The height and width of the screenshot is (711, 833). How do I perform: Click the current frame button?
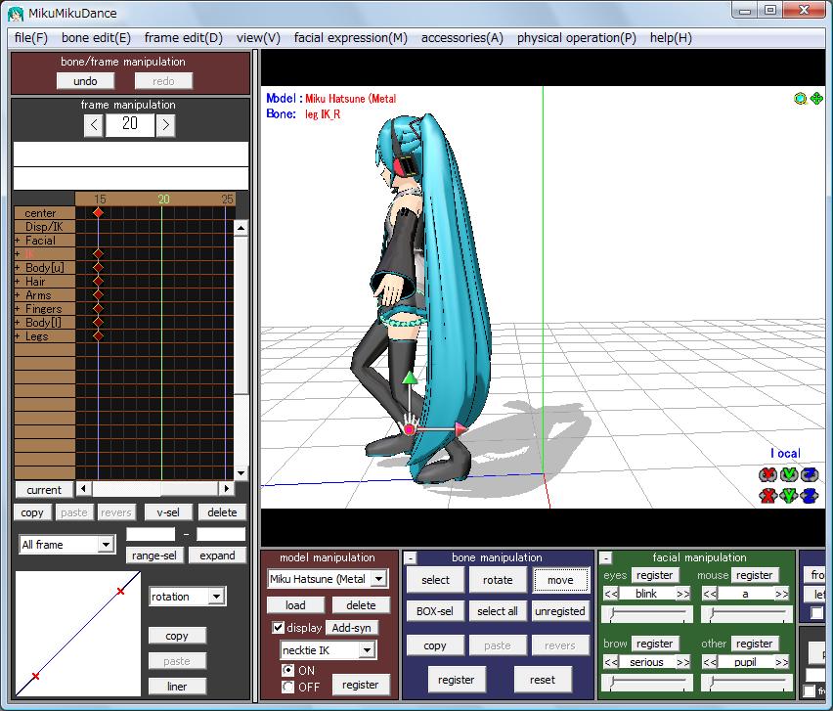(44, 489)
